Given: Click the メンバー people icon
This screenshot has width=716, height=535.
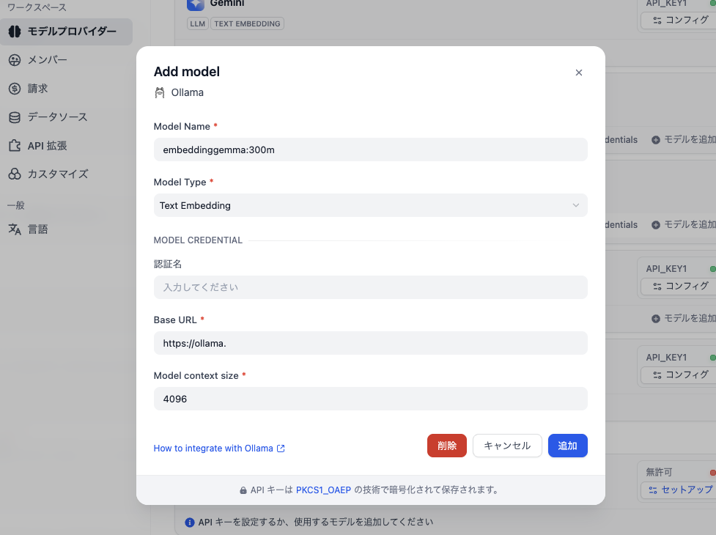Looking at the screenshot, I should [15, 60].
